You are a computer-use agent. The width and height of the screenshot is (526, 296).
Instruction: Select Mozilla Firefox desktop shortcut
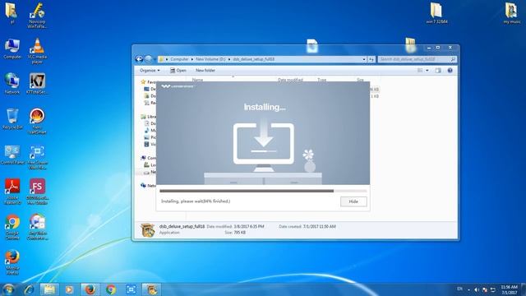12,262
